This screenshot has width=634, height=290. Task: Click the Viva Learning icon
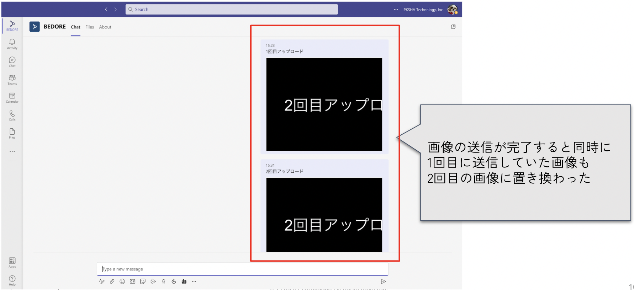(184, 281)
